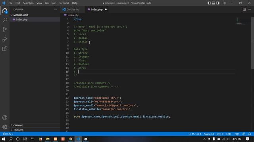The image size is (254, 142).
Task: Select PHP language mode in status bar
Action: click(x=237, y=134)
